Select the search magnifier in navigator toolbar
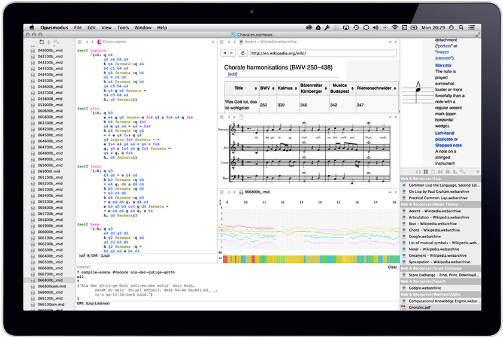The height and width of the screenshot is (337, 503). click(x=56, y=42)
